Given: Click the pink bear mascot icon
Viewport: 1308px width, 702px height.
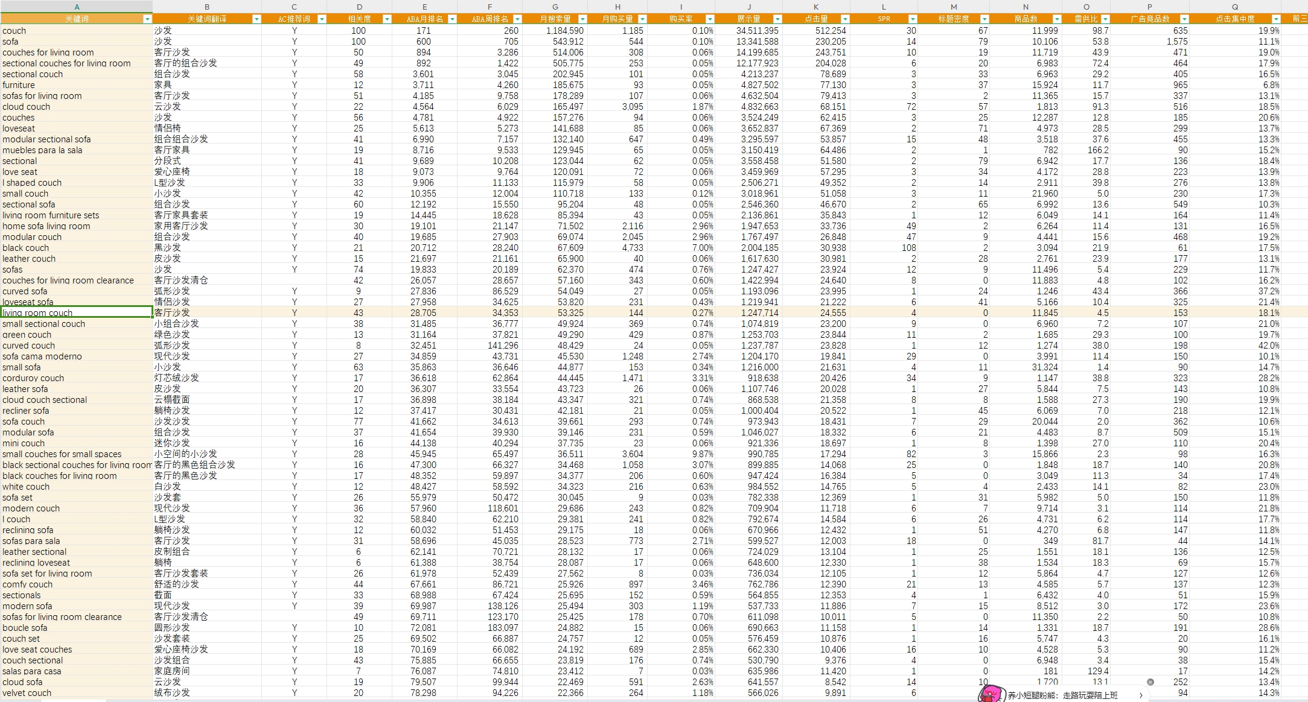Looking at the screenshot, I should 991,694.
